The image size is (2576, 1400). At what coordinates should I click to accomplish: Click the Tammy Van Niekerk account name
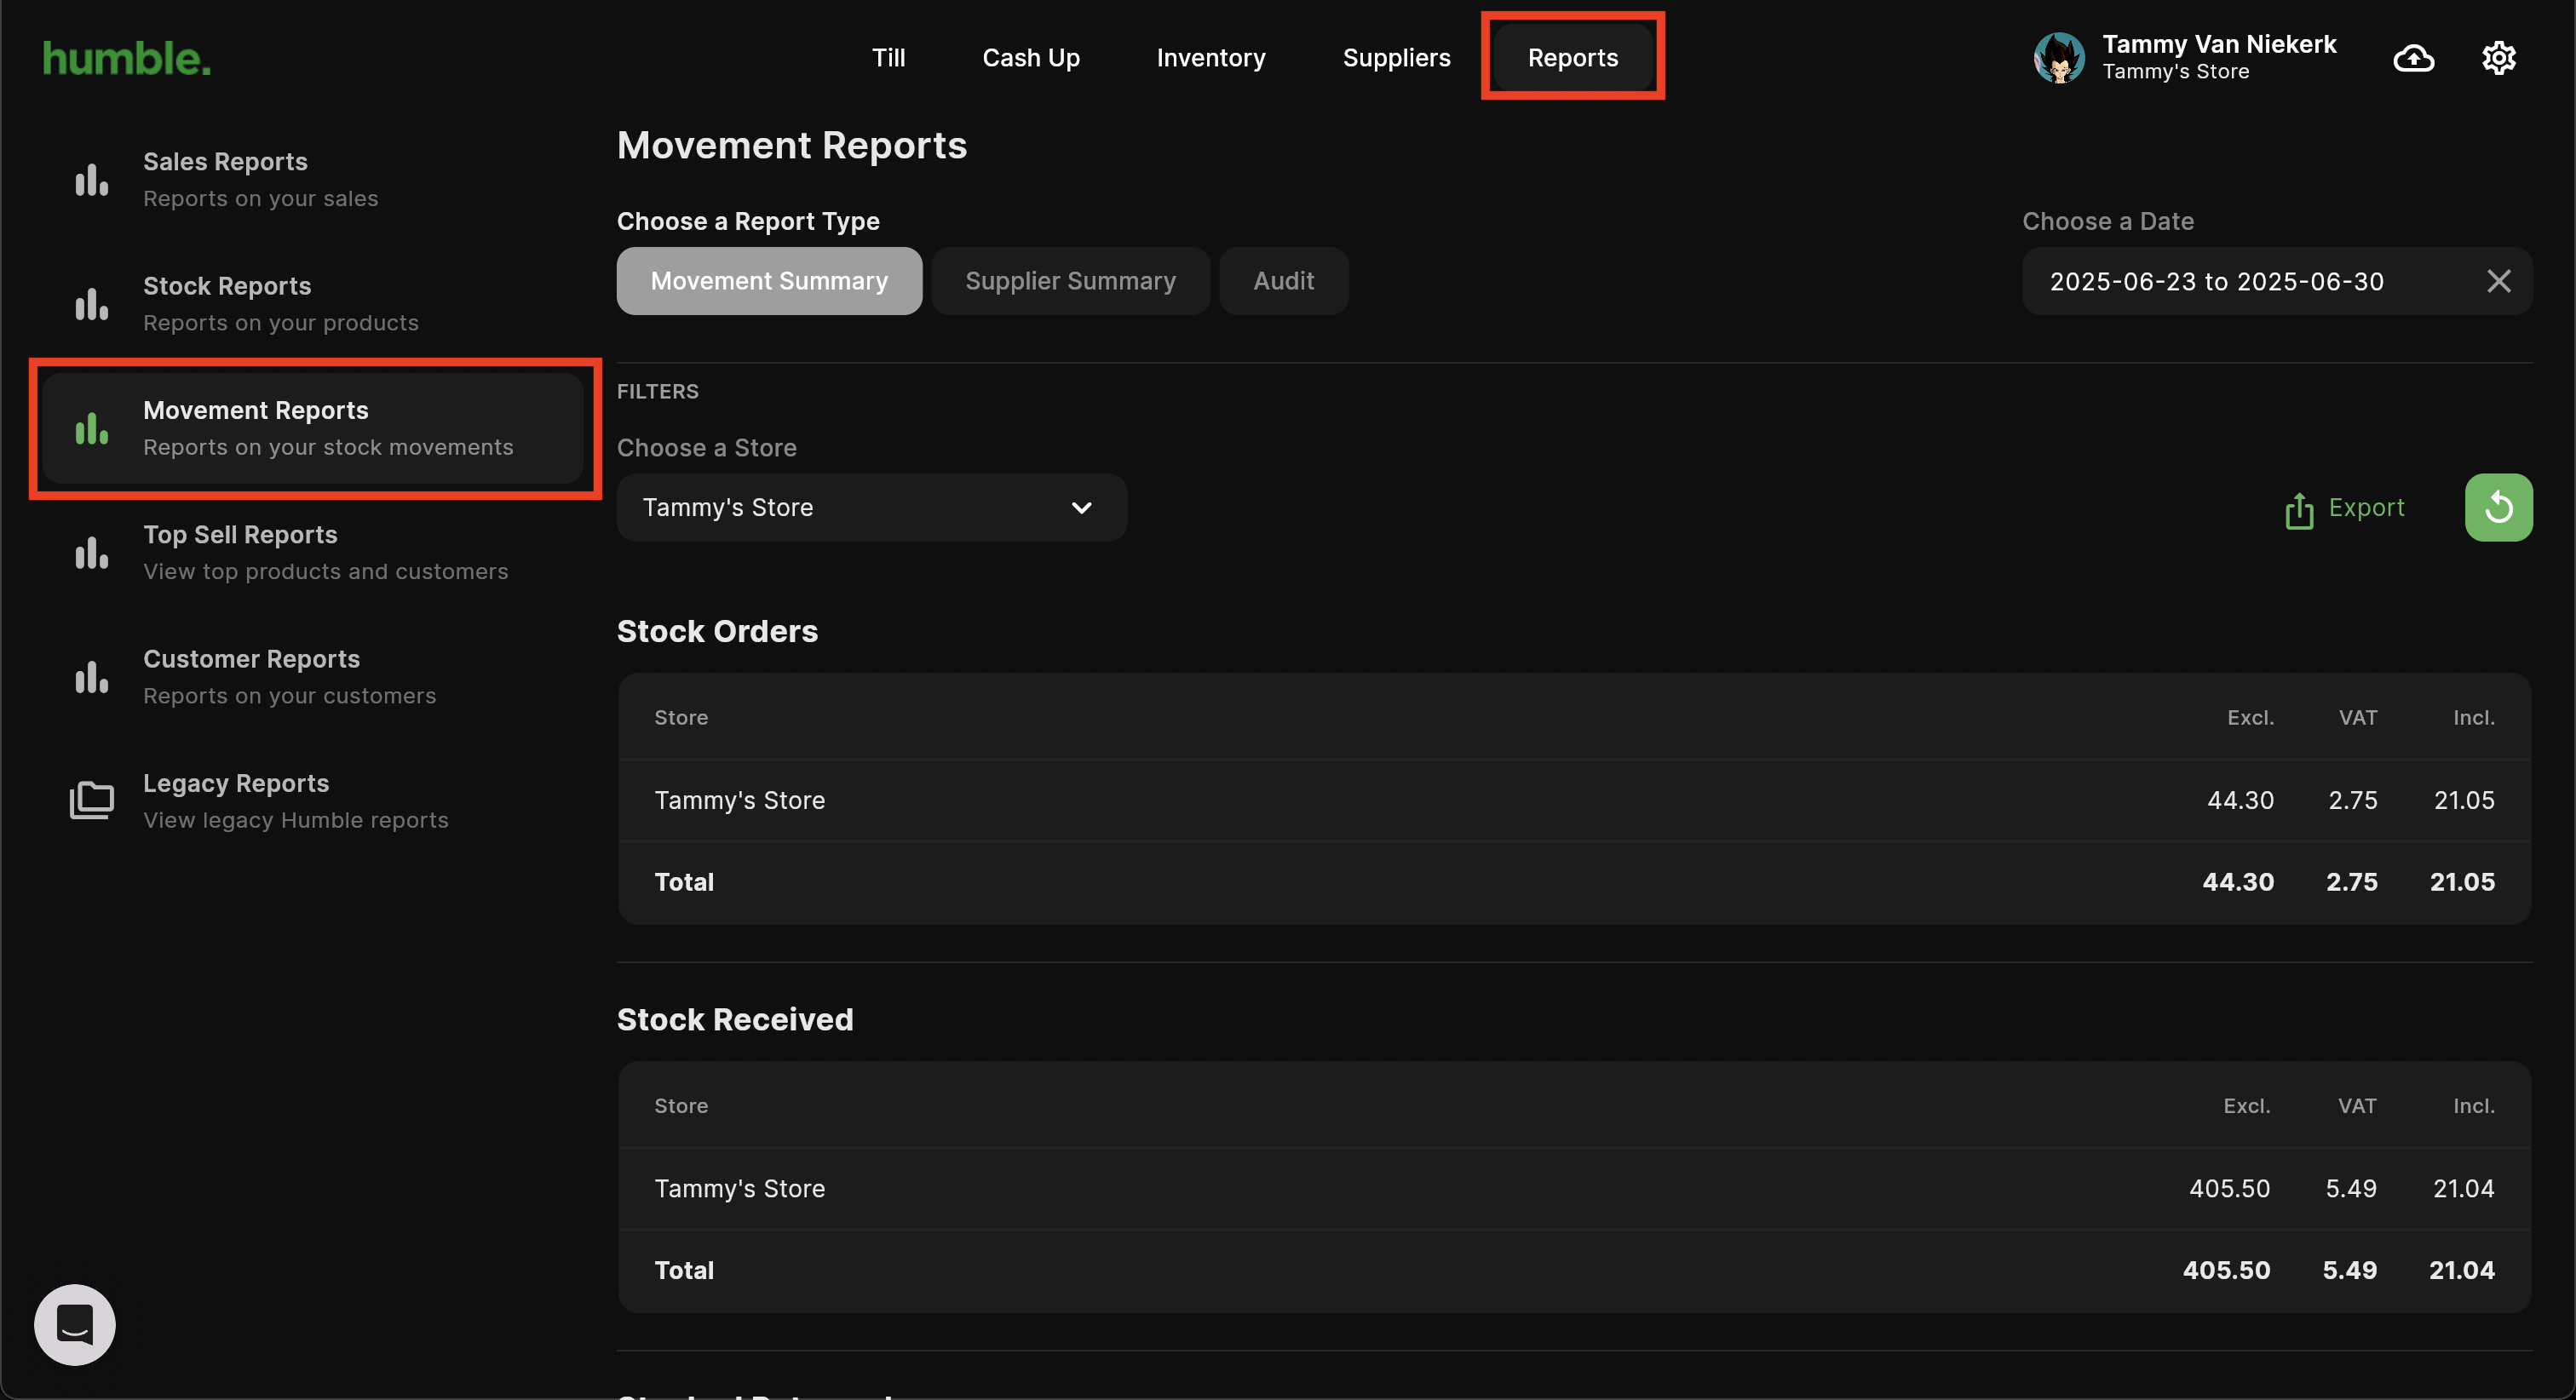tap(2219, 44)
